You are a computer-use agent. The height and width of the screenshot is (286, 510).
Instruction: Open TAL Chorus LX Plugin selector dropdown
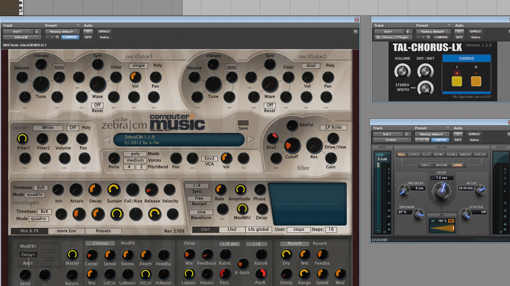point(394,37)
